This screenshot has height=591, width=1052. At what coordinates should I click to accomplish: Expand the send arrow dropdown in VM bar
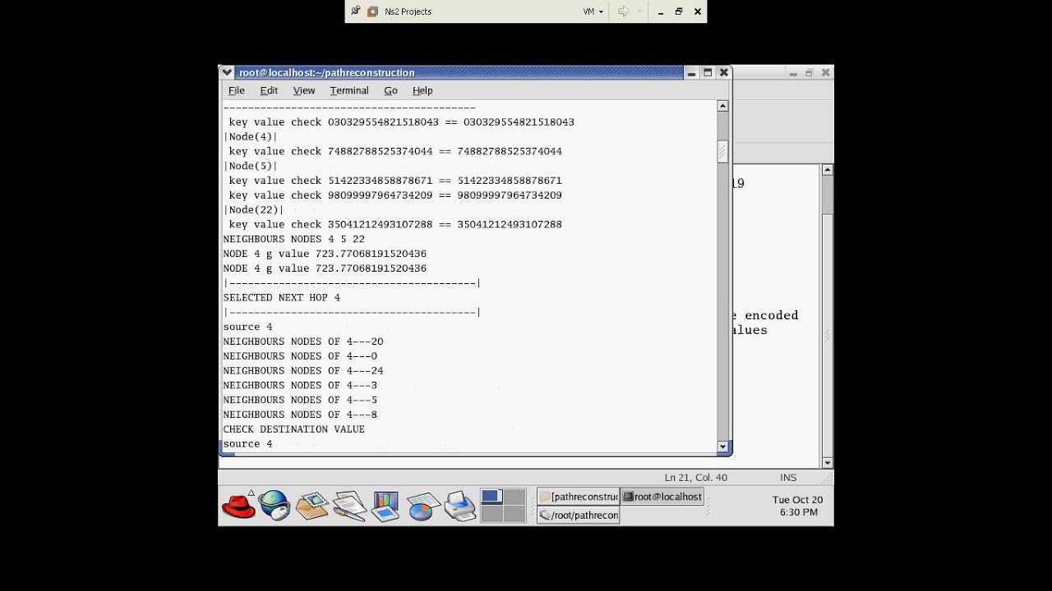click(x=639, y=11)
